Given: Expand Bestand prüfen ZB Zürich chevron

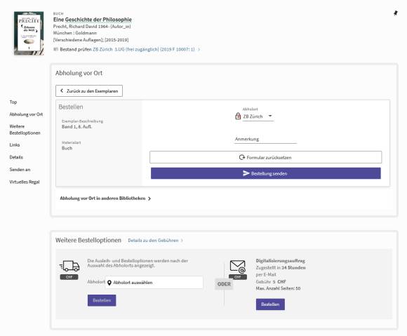Looking at the screenshot, I should [x=199, y=49].
